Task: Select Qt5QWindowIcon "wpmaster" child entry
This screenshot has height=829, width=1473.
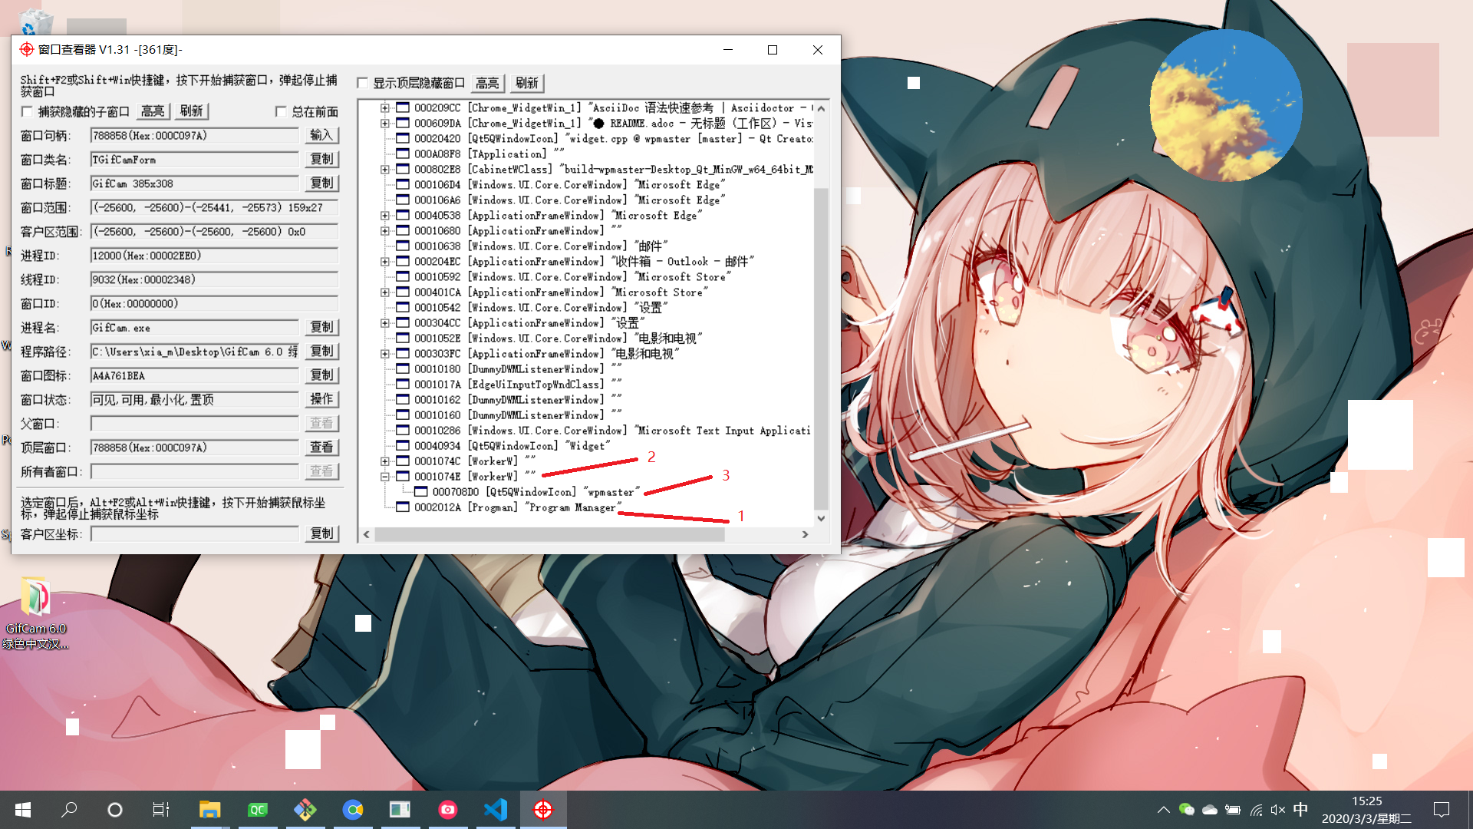Action: 533,492
